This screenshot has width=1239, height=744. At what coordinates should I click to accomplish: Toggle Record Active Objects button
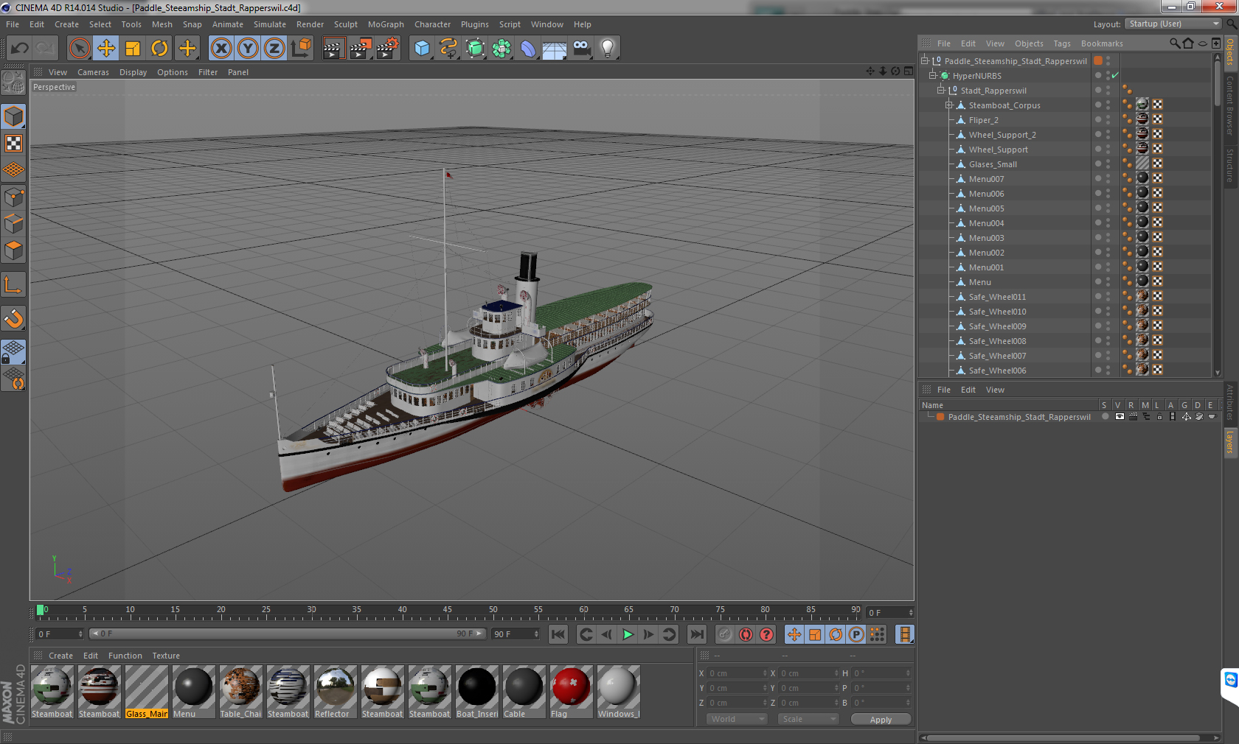pyautogui.click(x=725, y=634)
